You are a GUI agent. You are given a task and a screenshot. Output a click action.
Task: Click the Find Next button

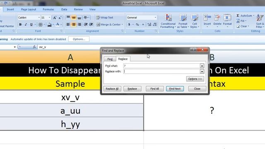click(x=175, y=89)
